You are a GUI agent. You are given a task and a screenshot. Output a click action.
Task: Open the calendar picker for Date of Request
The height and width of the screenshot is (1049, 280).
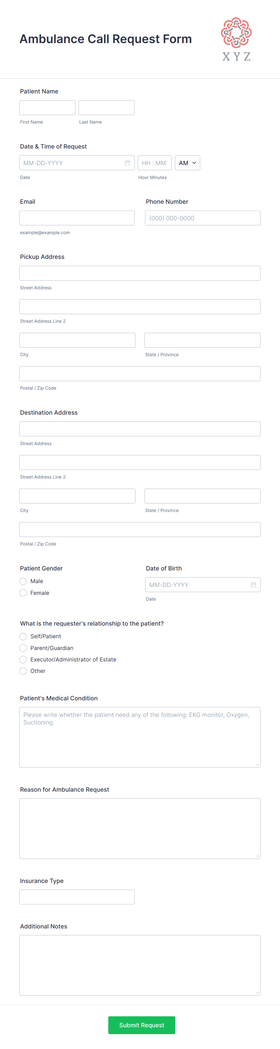click(x=128, y=162)
